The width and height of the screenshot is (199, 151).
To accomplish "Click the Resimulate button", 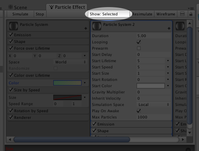I will [x=142, y=14].
